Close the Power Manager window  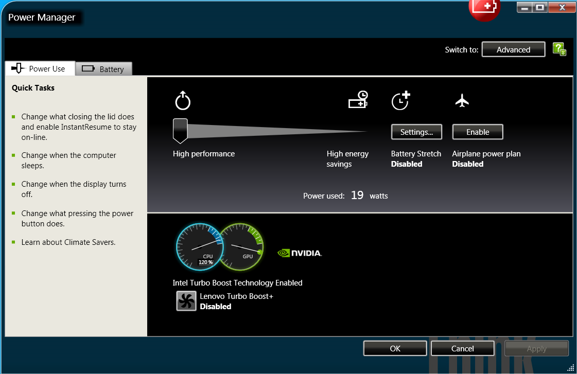pos(562,7)
